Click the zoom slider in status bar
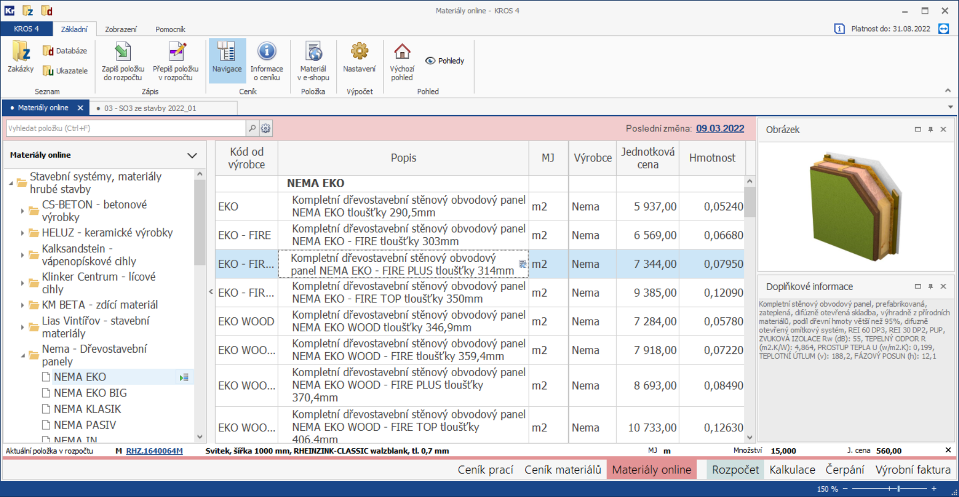Image resolution: width=959 pixels, height=497 pixels. point(899,488)
